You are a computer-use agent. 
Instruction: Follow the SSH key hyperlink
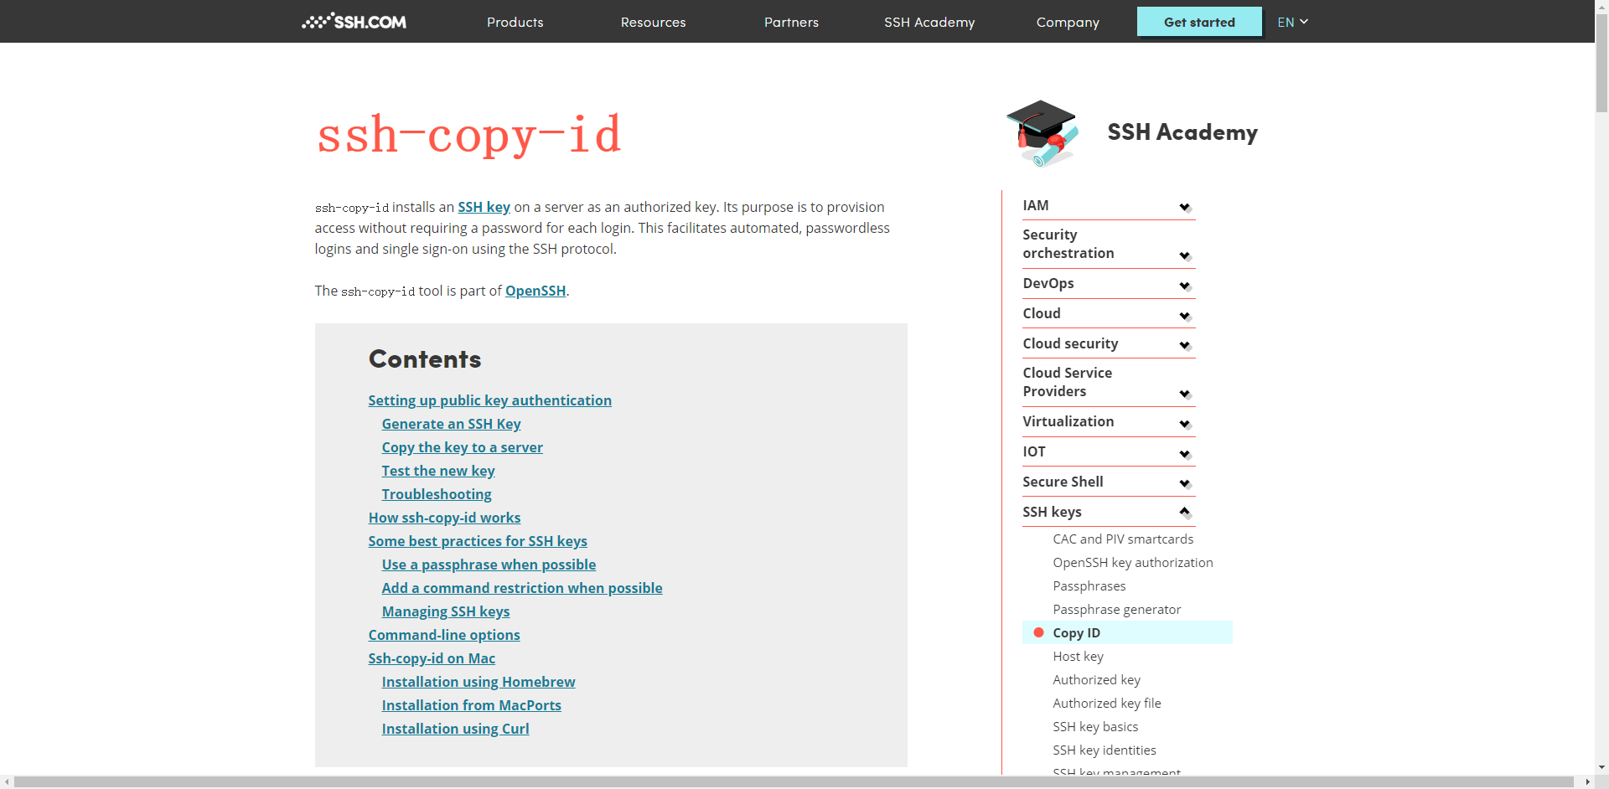click(x=483, y=207)
